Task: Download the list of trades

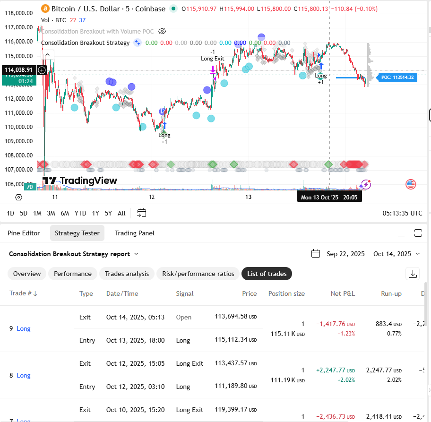Action: pyautogui.click(x=413, y=274)
